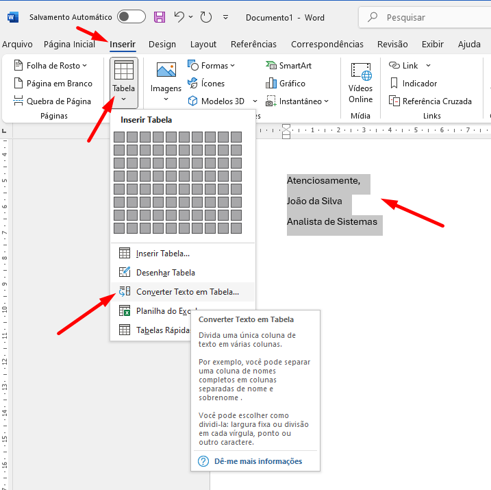Click the indent hourglass marker on ruler
This screenshot has height=490, width=491.
tap(286, 132)
